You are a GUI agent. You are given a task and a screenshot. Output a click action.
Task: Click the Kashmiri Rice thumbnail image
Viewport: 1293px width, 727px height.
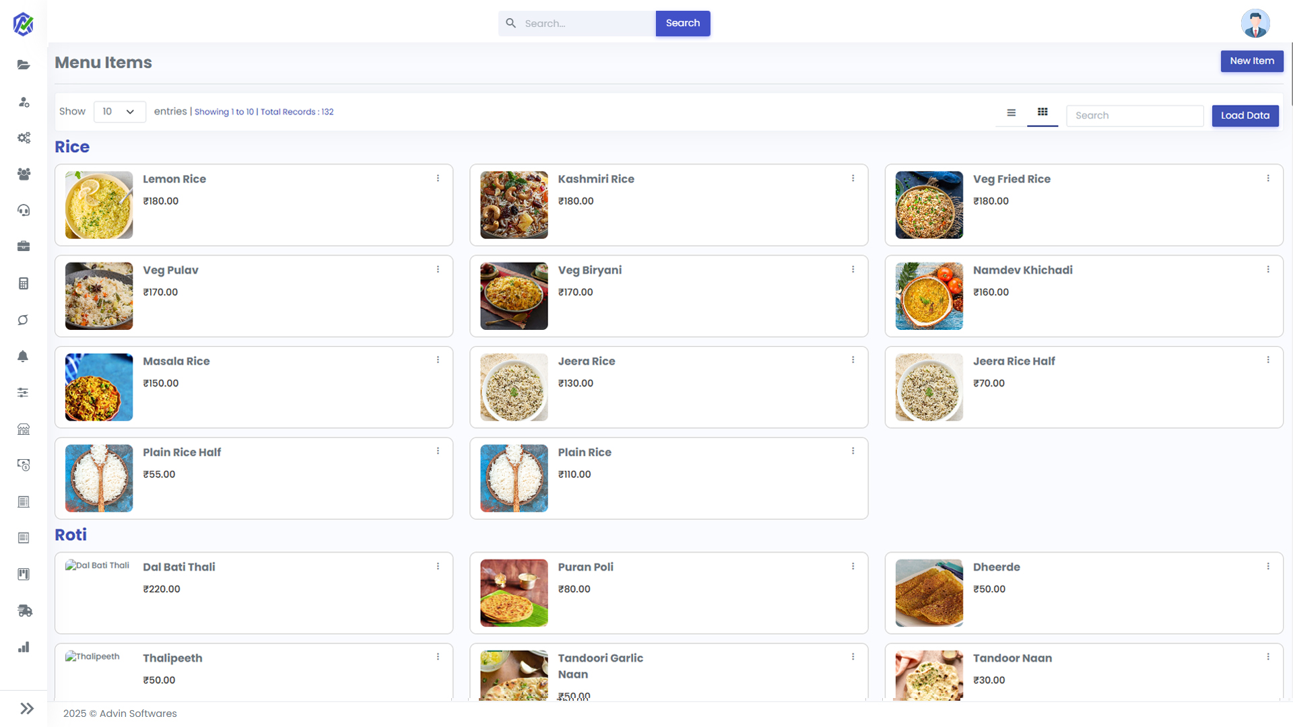[x=514, y=205]
